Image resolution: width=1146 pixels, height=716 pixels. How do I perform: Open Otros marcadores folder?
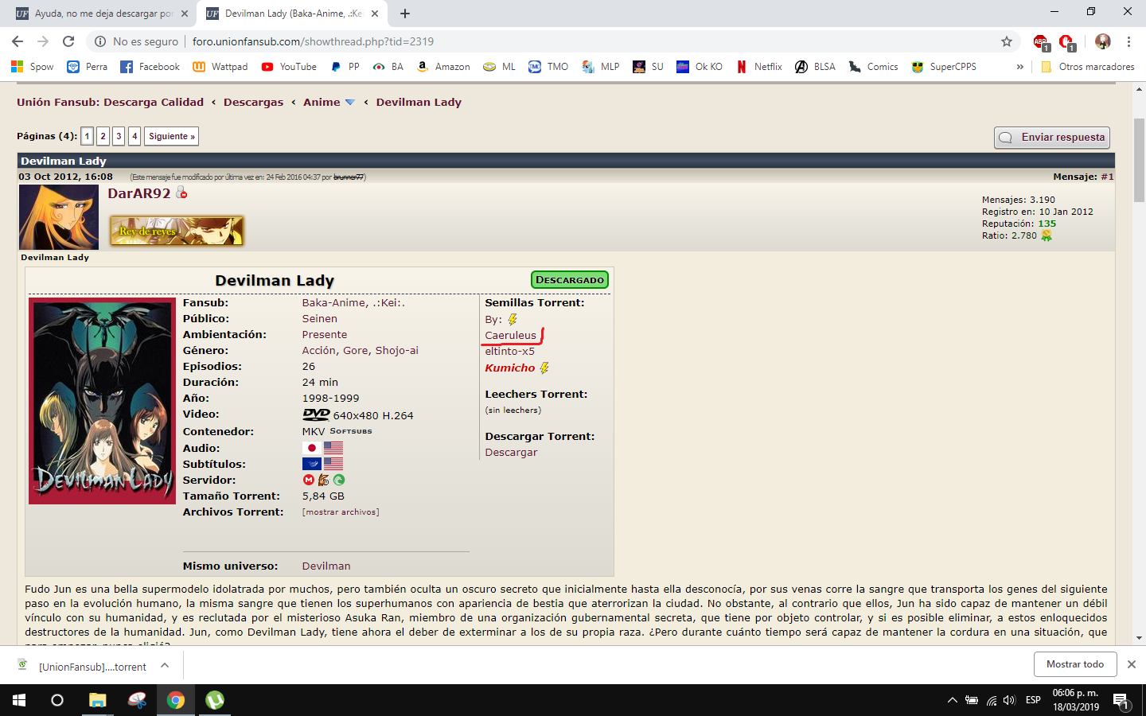[1087, 67]
